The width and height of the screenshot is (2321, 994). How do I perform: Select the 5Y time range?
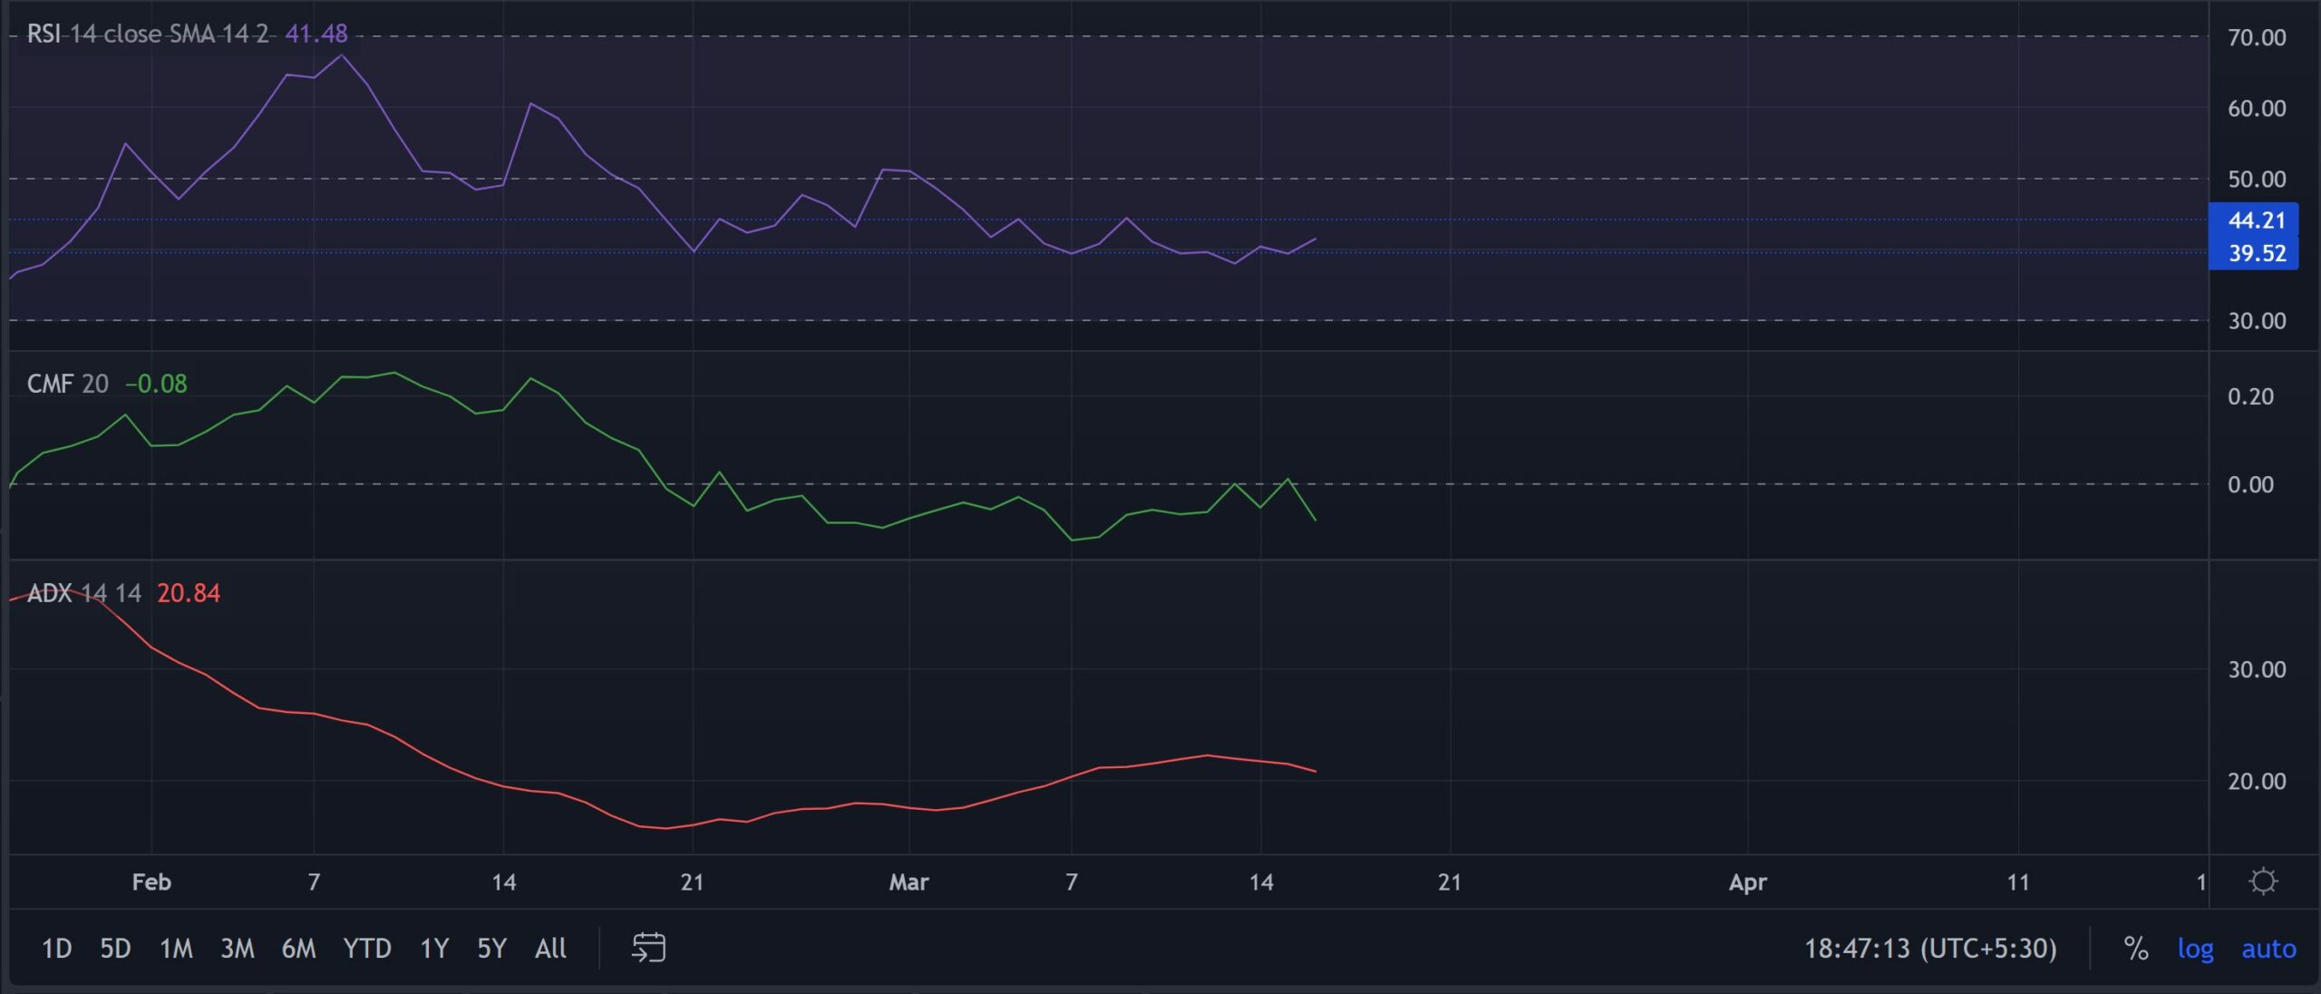[491, 949]
